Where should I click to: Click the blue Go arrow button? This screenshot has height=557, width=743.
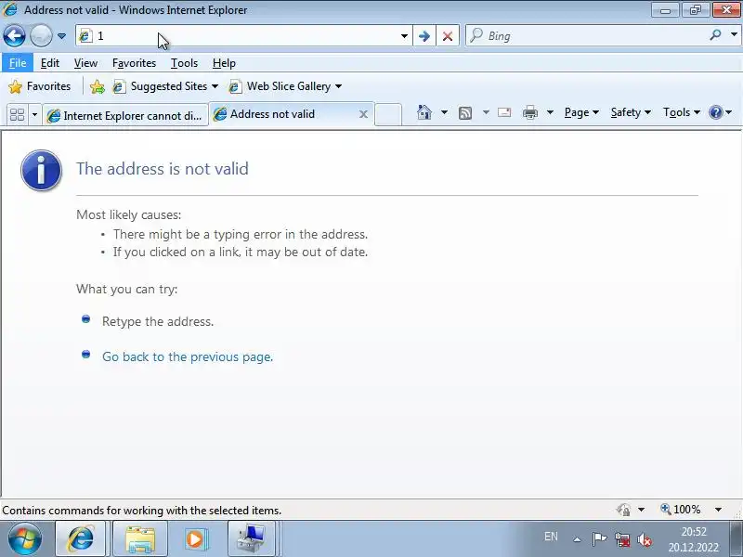pyautogui.click(x=424, y=36)
